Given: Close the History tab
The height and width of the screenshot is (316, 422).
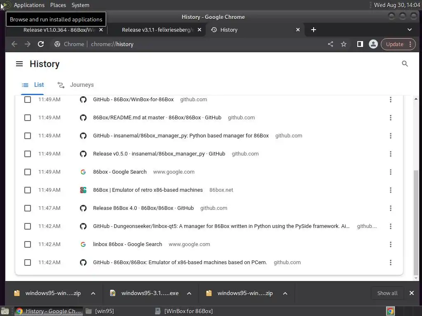Looking at the screenshot, I should pyautogui.click(x=298, y=30).
